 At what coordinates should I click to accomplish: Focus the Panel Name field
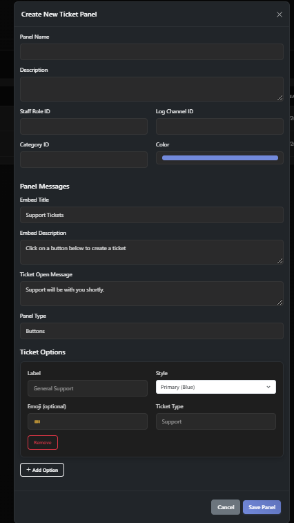(152, 52)
